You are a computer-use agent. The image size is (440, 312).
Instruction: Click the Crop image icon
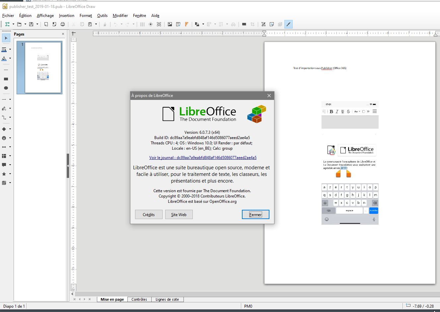(x=253, y=24)
